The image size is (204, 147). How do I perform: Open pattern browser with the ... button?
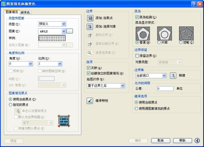70,31
